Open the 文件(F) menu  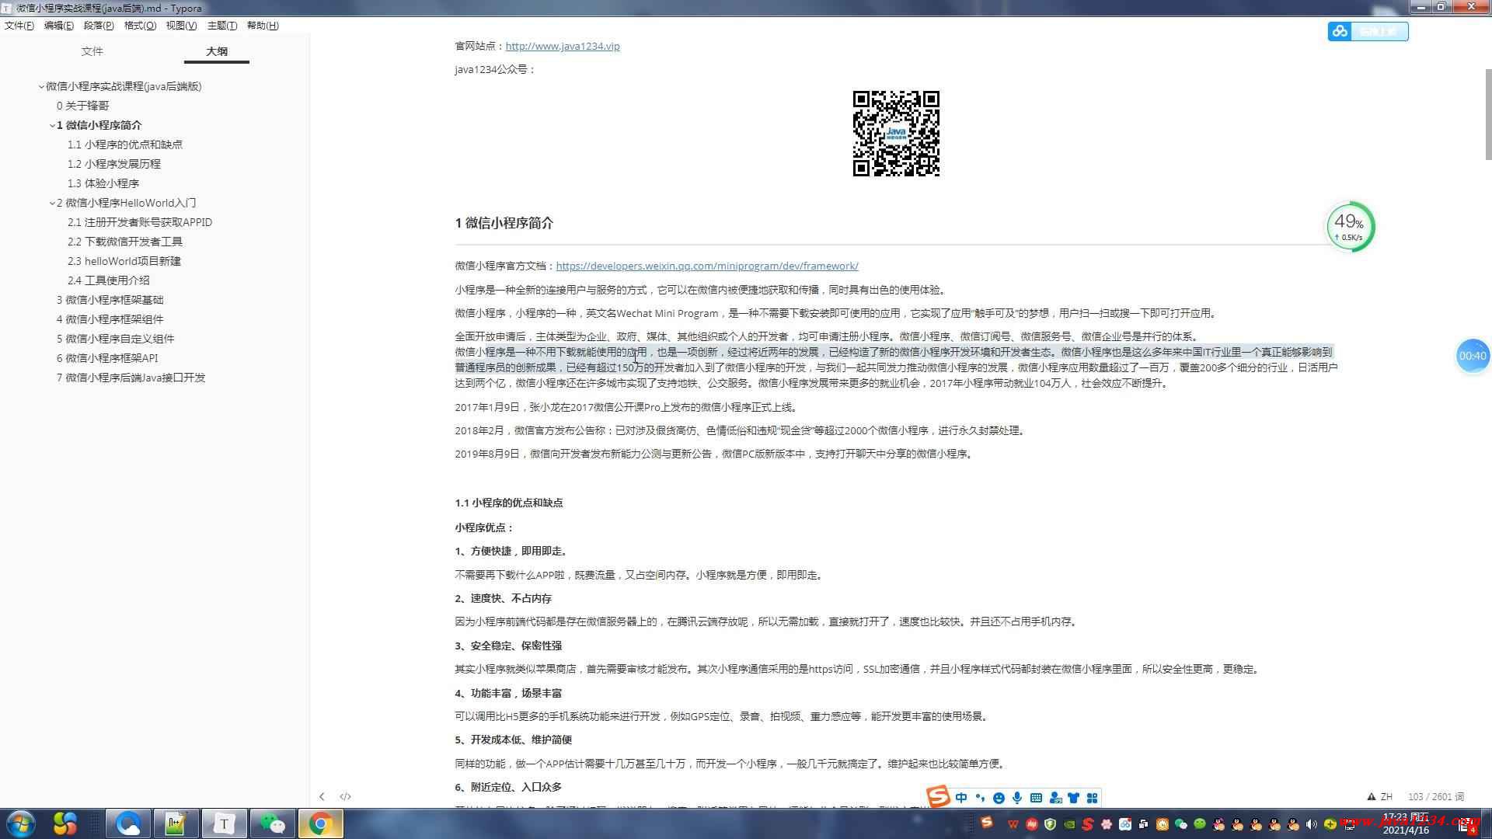click(x=19, y=26)
